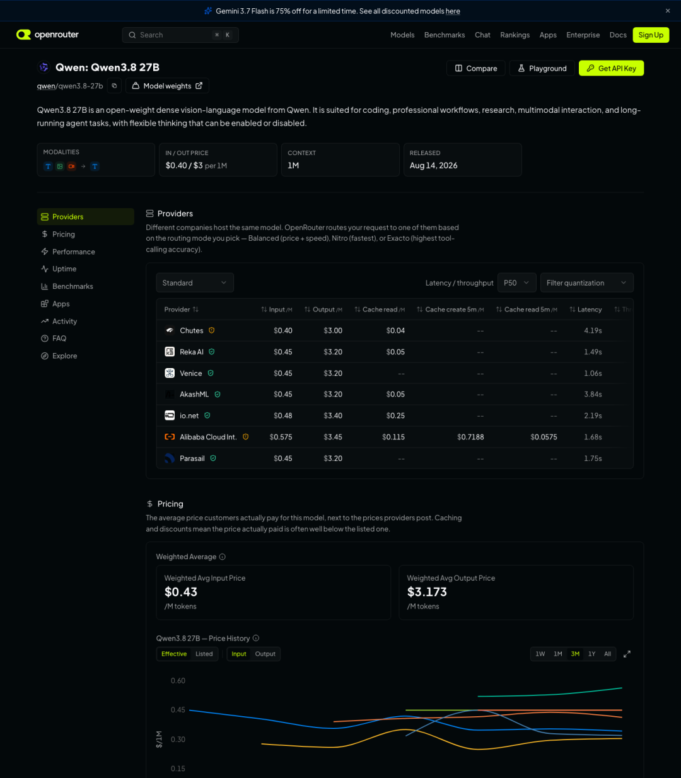Sort table by Output price column
Viewport: 681px width, 778px height.
click(323, 310)
